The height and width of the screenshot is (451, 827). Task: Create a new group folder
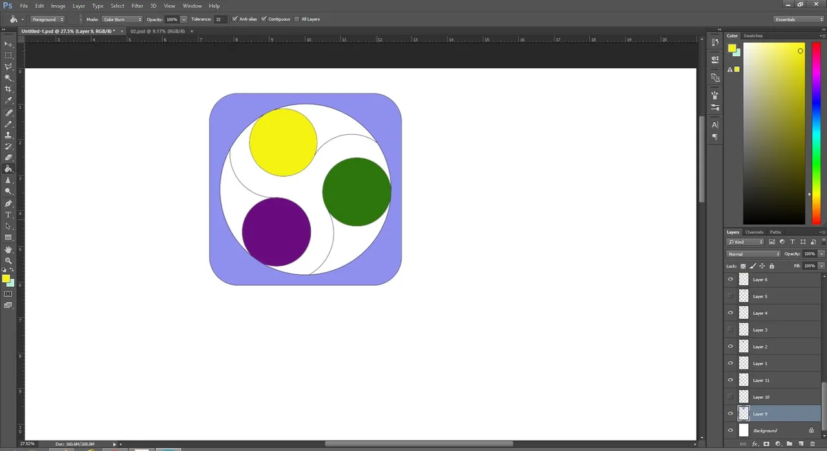coord(790,444)
